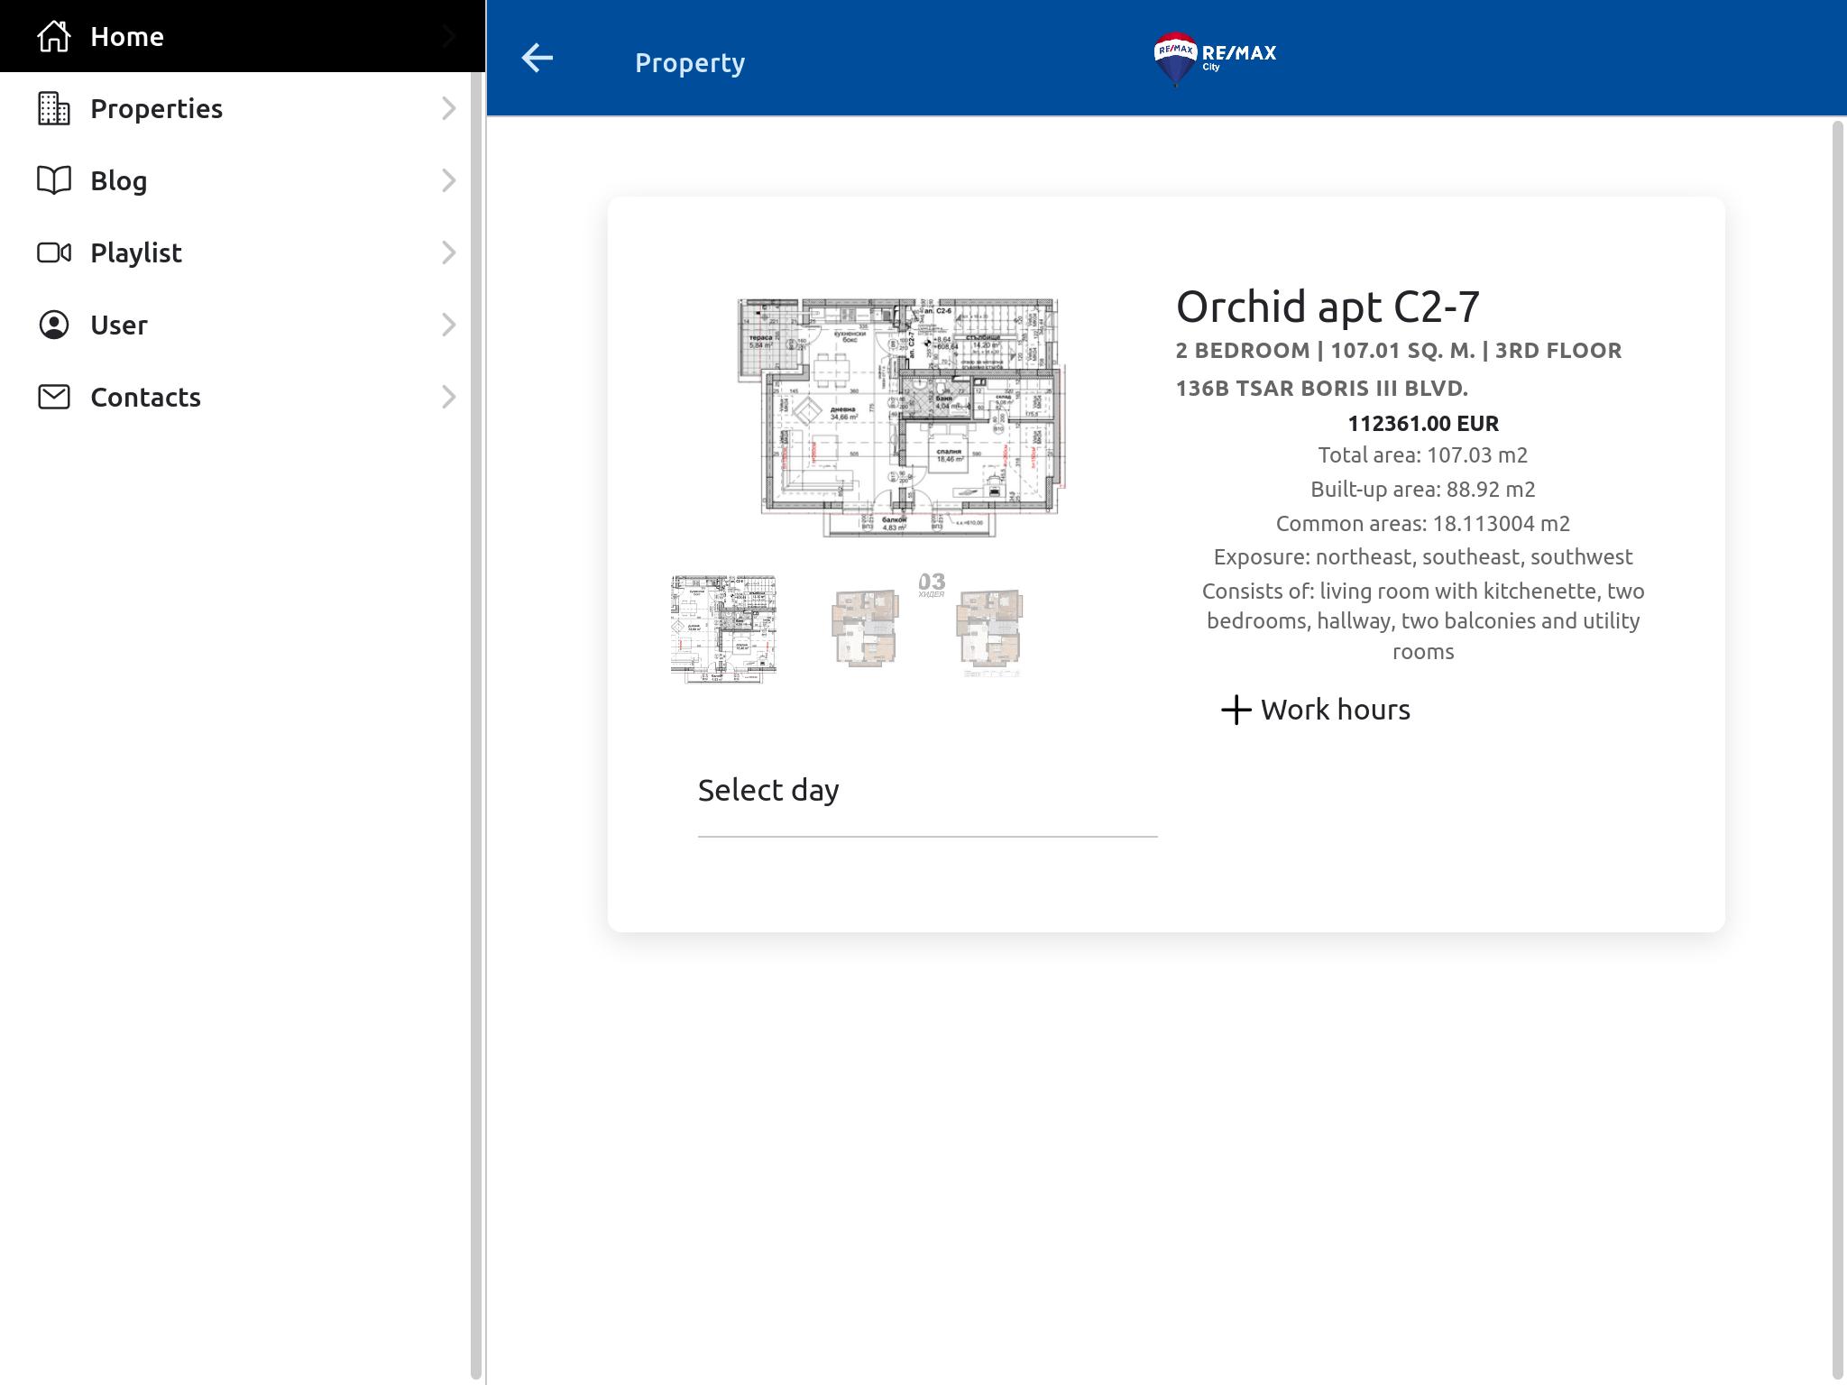The height and width of the screenshot is (1385, 1847).
Task: Click the sidebar vertical scrollbar
Action: tap(476, 726)
